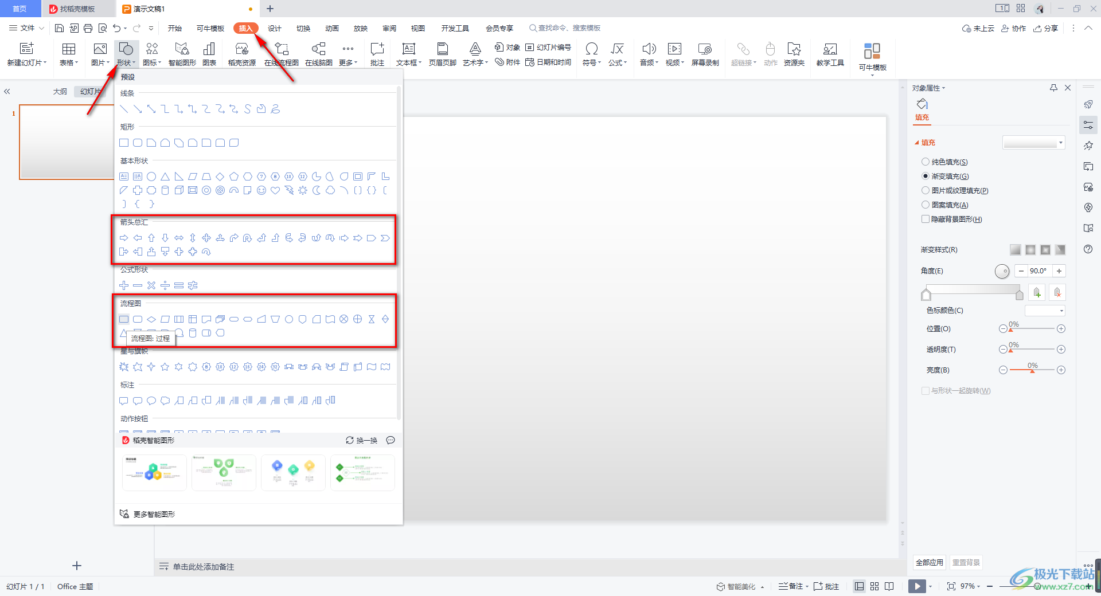Switch to normal view in status bar
This screenshot has width=1101, height=596.
click(x=859, y=586)
